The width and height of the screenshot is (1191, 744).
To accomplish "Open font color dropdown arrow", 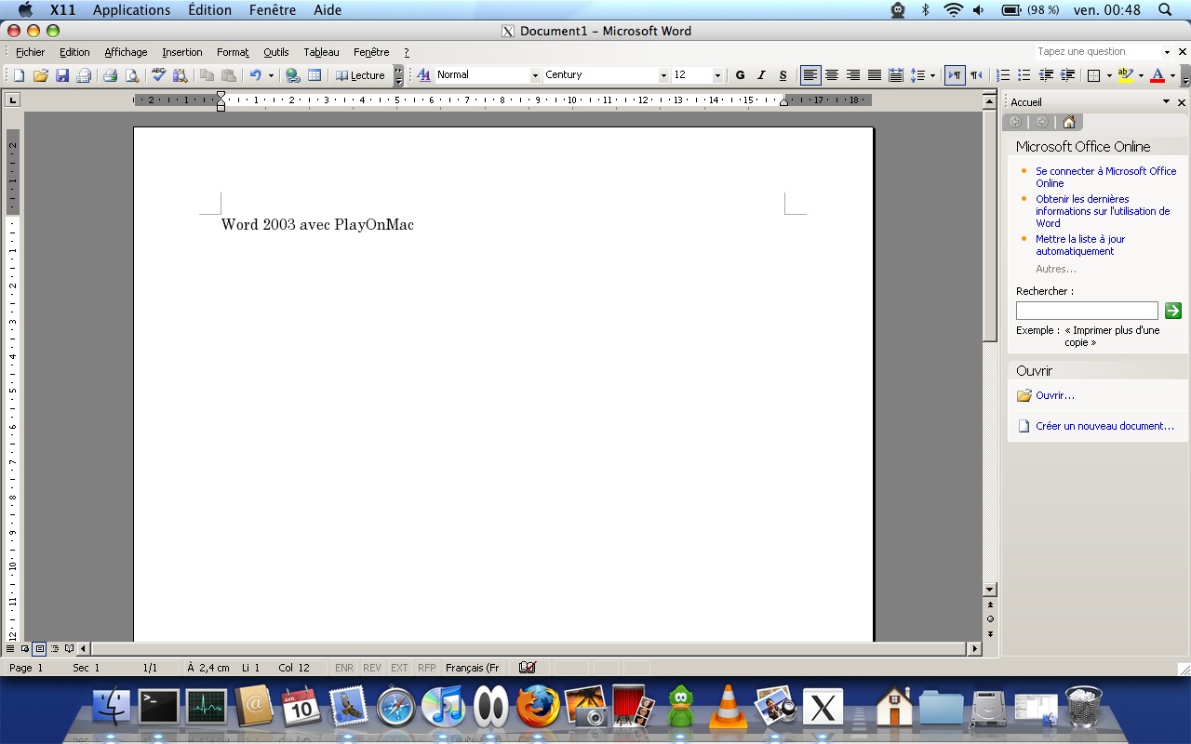I will coord(1172,75).
